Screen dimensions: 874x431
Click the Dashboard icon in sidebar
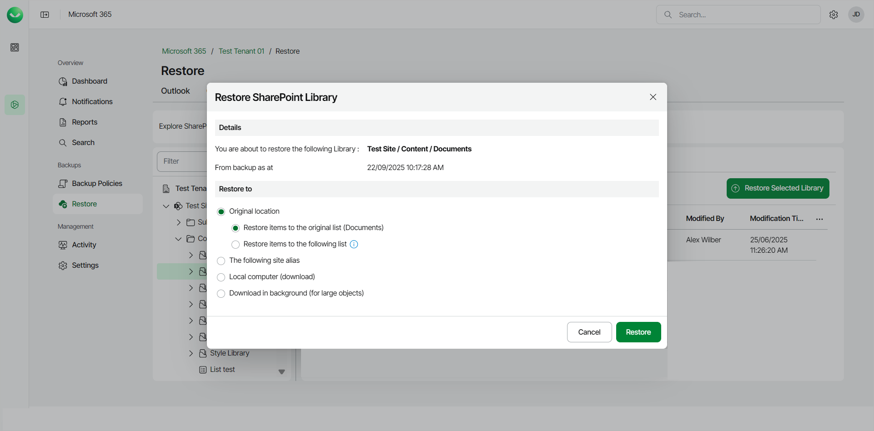(63, 81)
